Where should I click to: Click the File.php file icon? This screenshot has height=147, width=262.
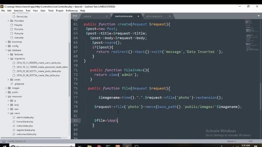tap(11, 25)
